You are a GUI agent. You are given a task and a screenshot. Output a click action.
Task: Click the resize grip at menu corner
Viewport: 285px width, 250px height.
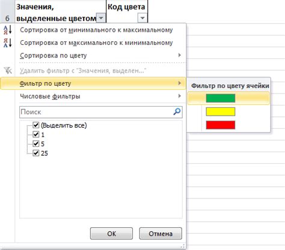click(x=182, y=246)
